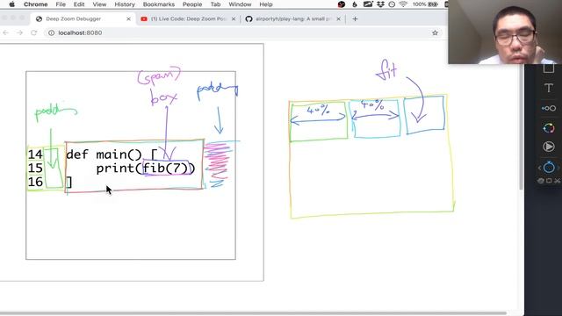This screenshot has width=562, height=316.
Task: Open the color wheel picker
Action: click(x=548, y=128)
